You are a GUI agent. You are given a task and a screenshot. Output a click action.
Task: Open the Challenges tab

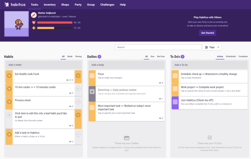pos(107,5)
